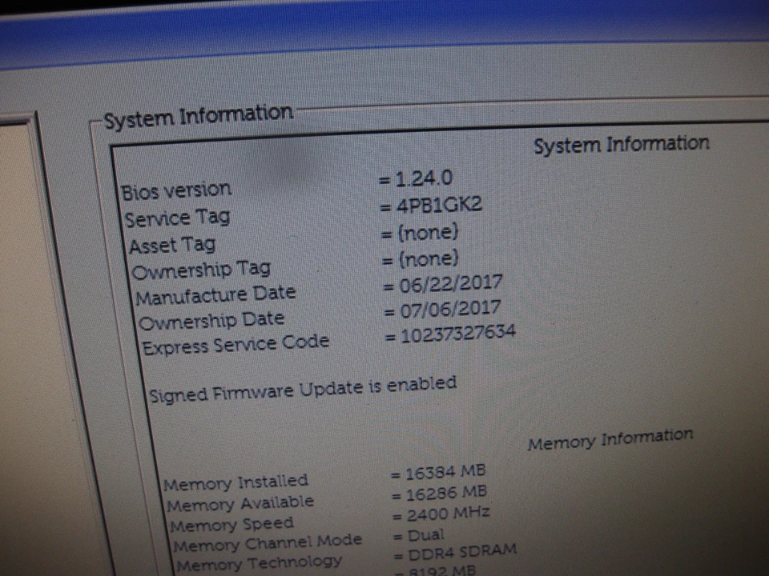769x576 pixels.
Task: Click the System Information section header
Action: [x=621, y=144]
